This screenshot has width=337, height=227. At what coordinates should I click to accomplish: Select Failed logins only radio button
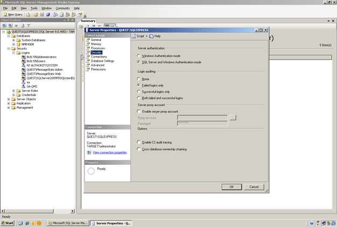click(x=139, y=85)
